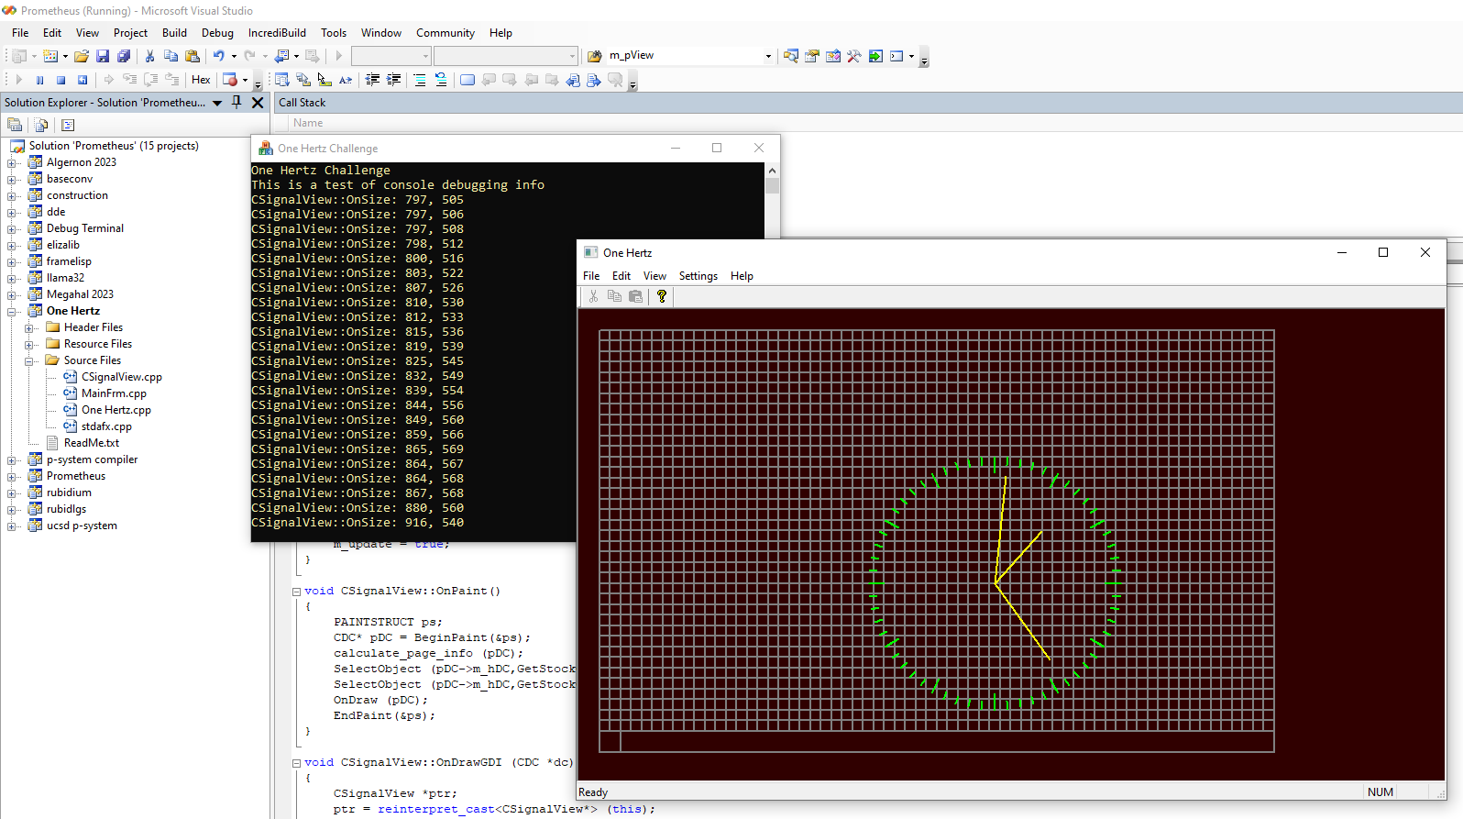Viewport: 1463px width, 819px height.
Task: Toggle Hex display mode
Action: (201, 80)
